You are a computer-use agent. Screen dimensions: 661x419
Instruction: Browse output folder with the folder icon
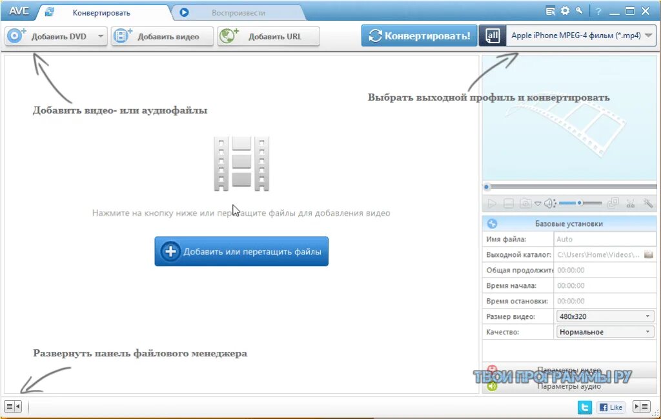pyautogui.click(x=649, y=254)
